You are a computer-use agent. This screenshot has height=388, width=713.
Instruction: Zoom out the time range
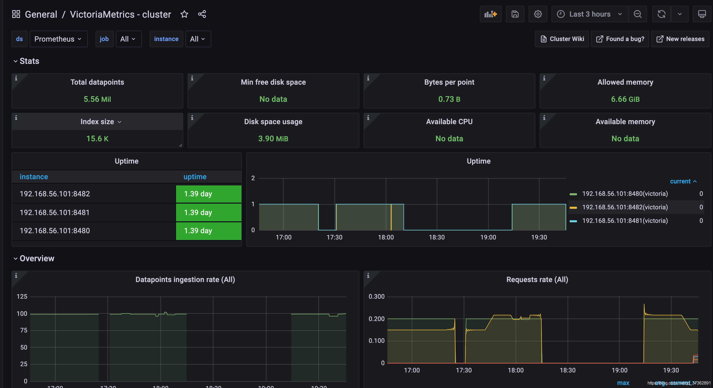(x=637, y=14)
